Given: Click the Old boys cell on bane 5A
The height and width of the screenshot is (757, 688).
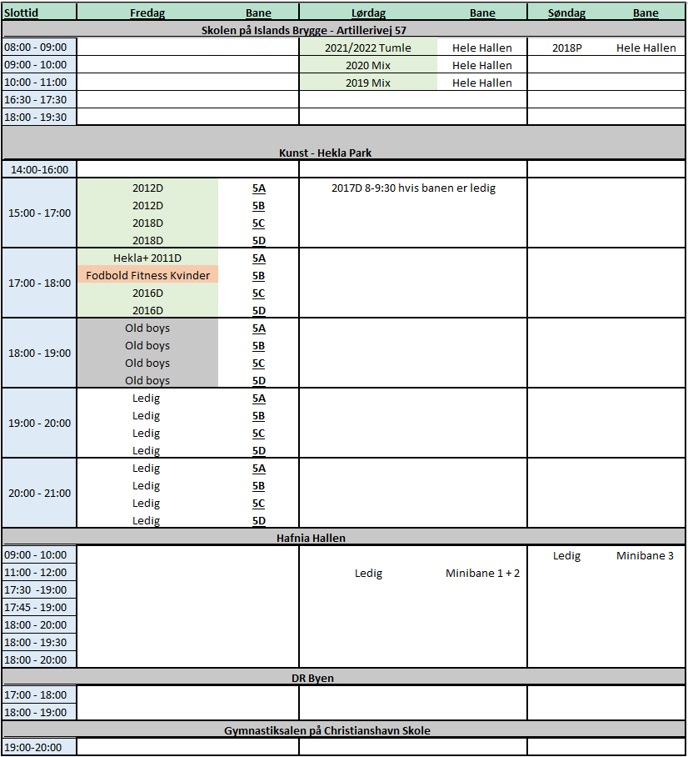Looking at the screenshot, I should pyautogui.click(x=147, y=328).
